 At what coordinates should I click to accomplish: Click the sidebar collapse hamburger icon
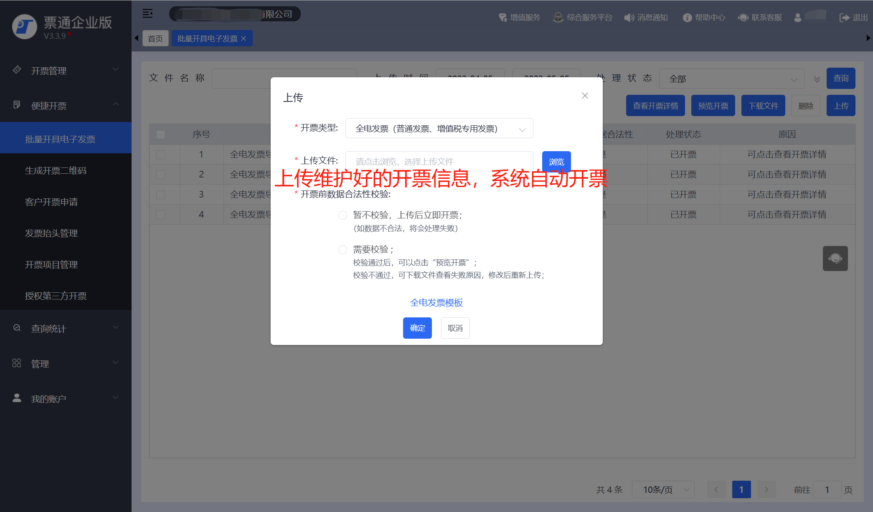point(147,13)
